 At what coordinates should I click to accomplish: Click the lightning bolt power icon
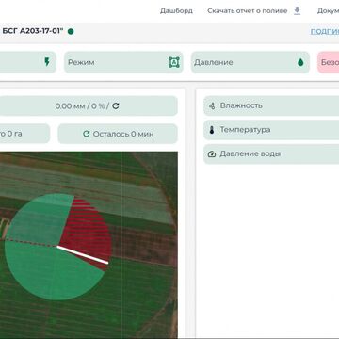(47, 62)
